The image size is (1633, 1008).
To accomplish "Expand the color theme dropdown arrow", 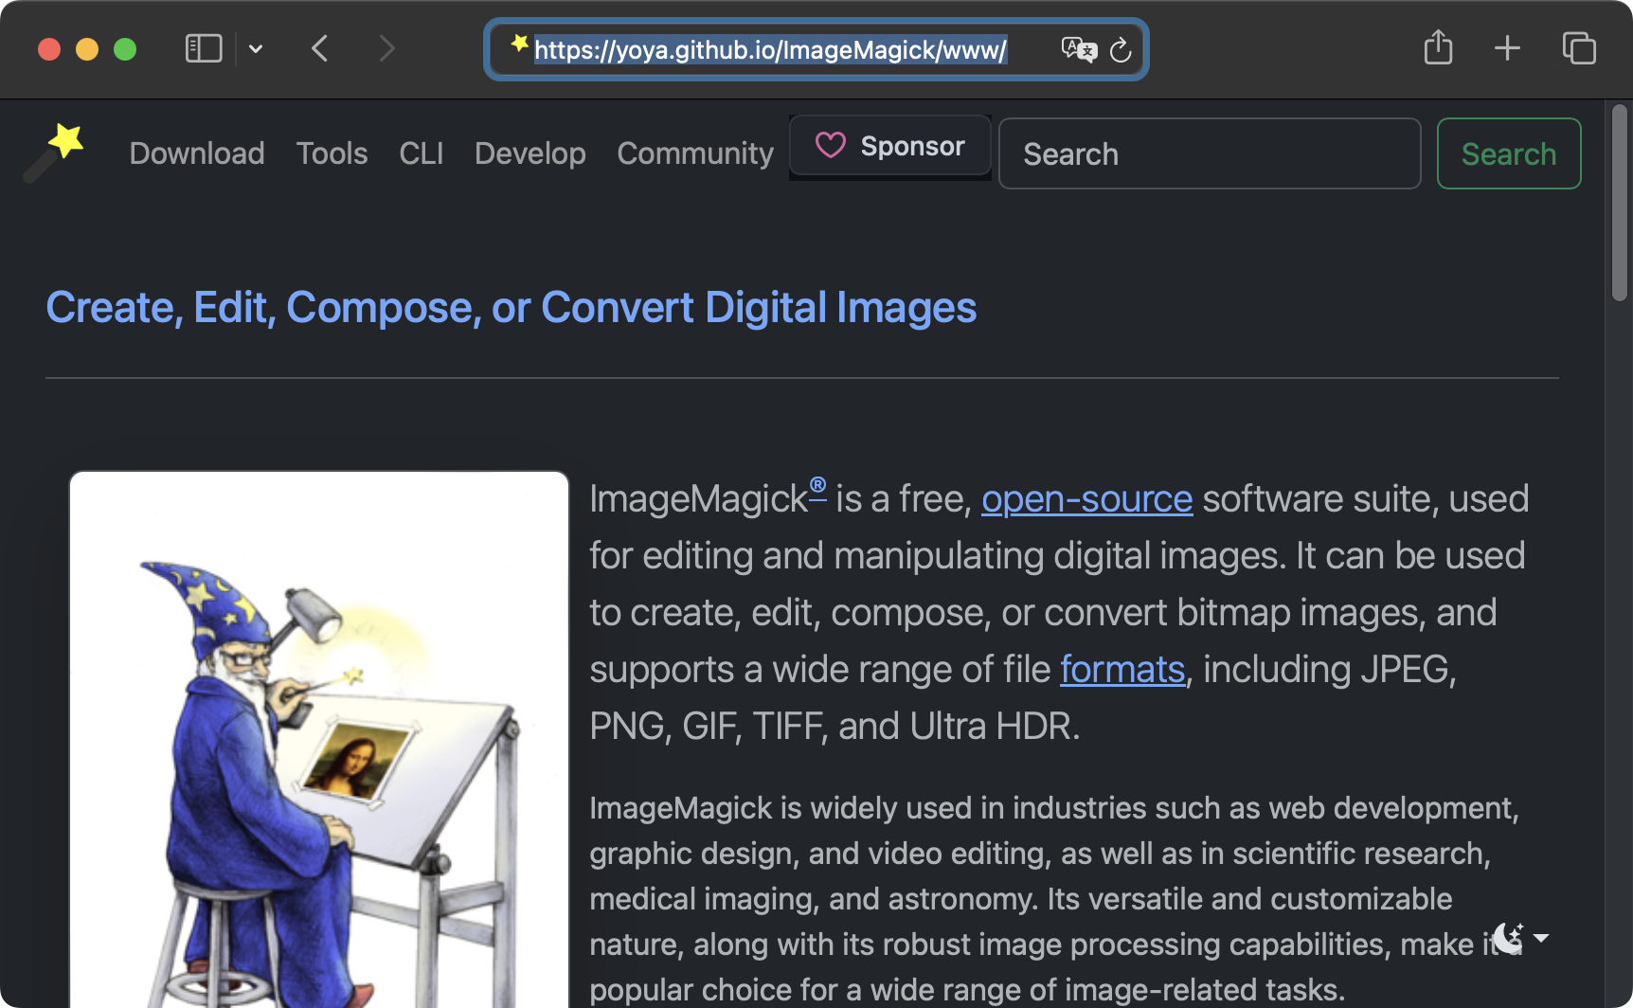I will tap(1541, 938).
